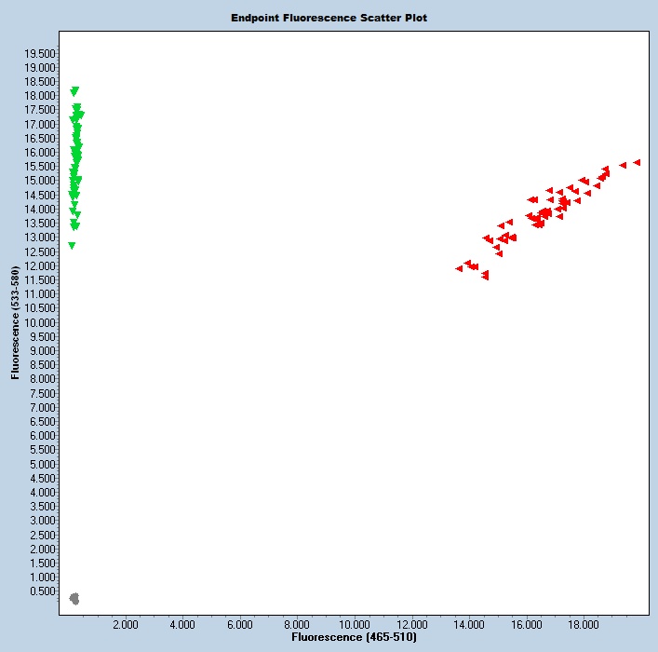Click the 5.000 tick label on y-axis
658x652 pixels.
[x=41, y=464]
